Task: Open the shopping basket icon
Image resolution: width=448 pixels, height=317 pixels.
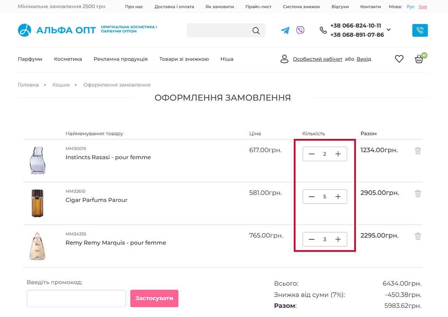Action: (419, 59)
